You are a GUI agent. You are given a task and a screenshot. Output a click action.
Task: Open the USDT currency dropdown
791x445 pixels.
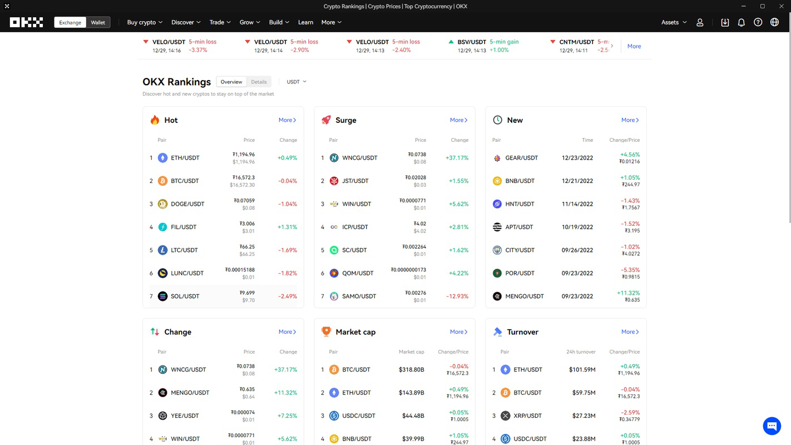(x=296, y=82)
